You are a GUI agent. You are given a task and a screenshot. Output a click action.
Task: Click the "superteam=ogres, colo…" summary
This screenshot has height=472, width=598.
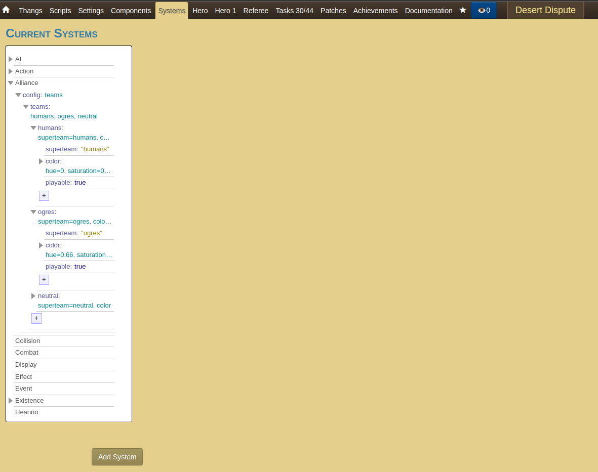click(74, 222)
